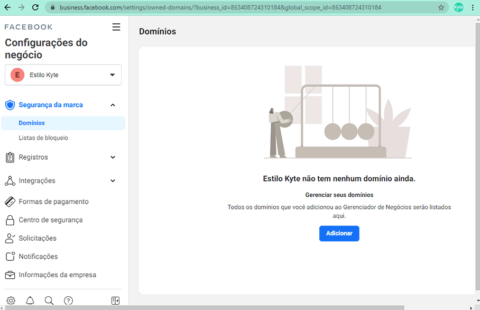Image resolution: width=480 pixels, height=310 pixels.
Task: Click the browser forward arrow
Action: (x=21, y=7)
